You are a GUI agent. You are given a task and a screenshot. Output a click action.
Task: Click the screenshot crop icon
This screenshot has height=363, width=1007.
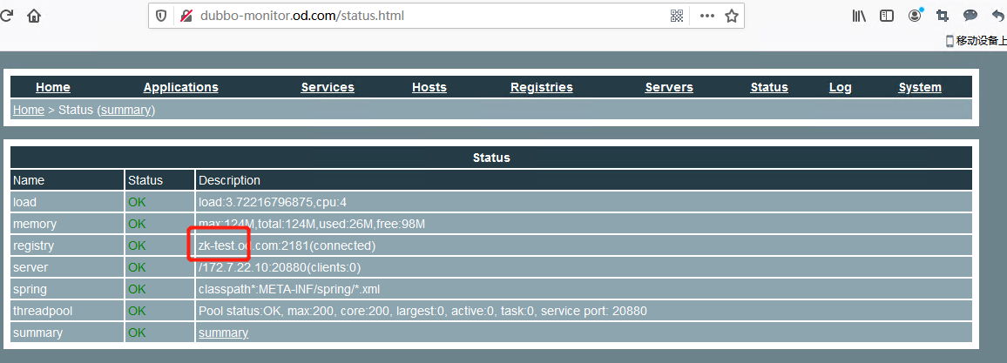click(943, 16)
